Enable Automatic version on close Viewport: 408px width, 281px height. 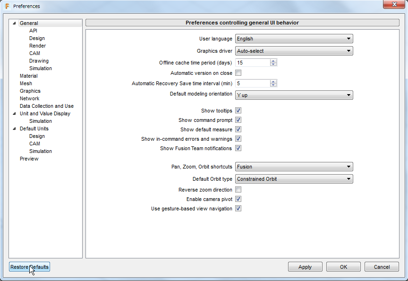(x=238, y=72)
